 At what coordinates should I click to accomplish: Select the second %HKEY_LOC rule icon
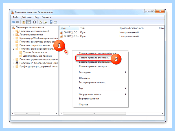(62, 36)
